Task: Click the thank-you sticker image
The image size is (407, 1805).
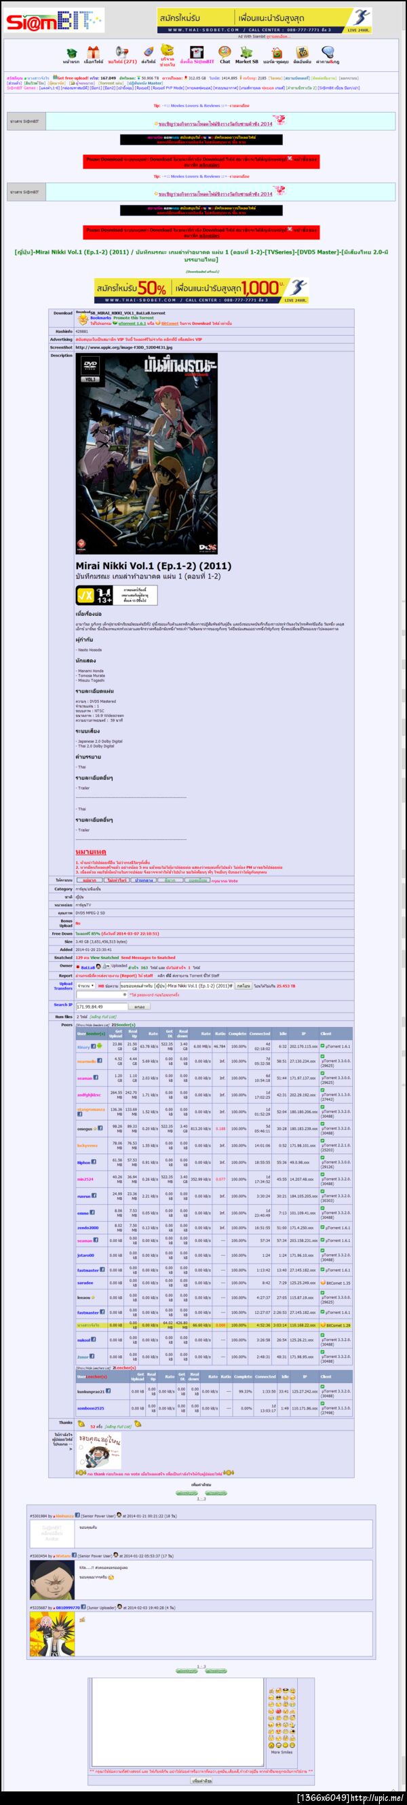Action: [x=99, y=1450]
